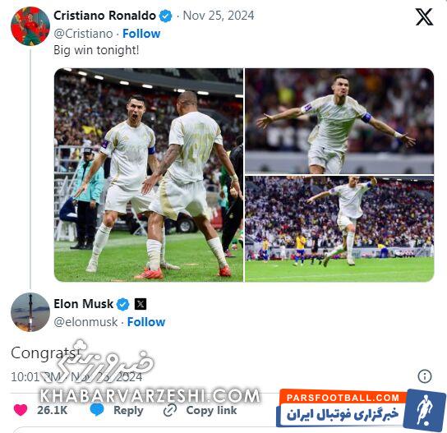Click Elon Musk's blue verified badge

click(123, 305)
